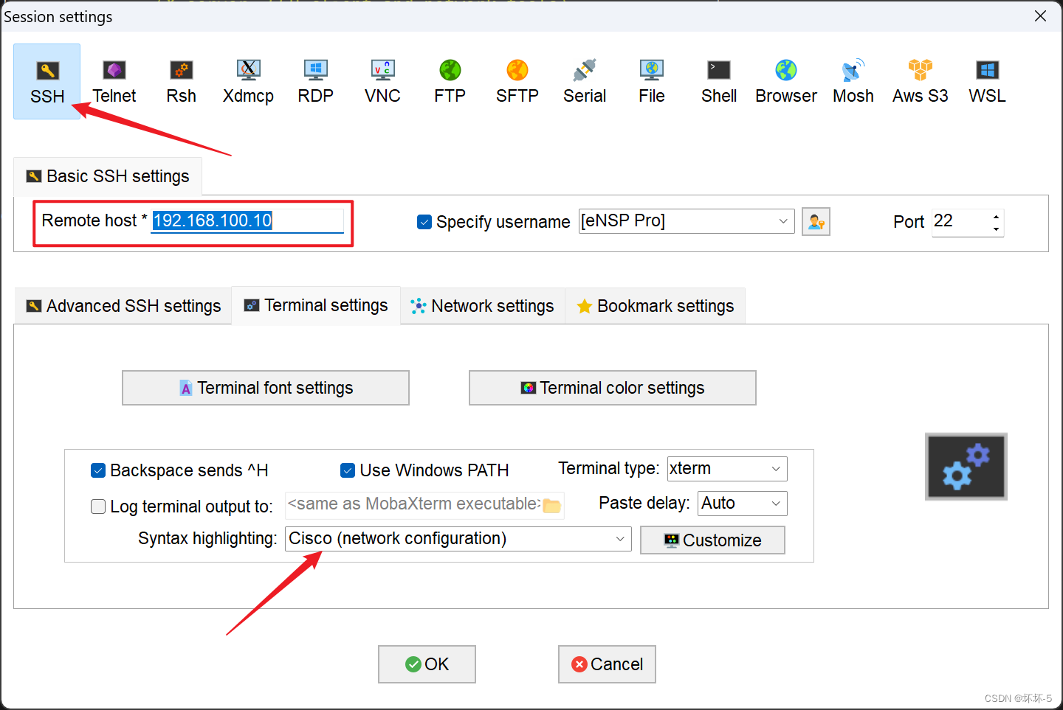This screenshot has height=710, width=1063.
Task: Open the credentials manager icon beside username
Action: (816, 220)
